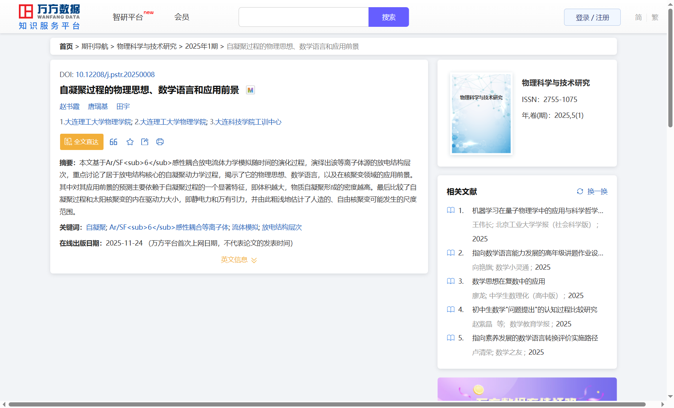The height and width of the screenshot is (408, 674).
Task: Click the Wanfang Data logo
Action: 49,17
